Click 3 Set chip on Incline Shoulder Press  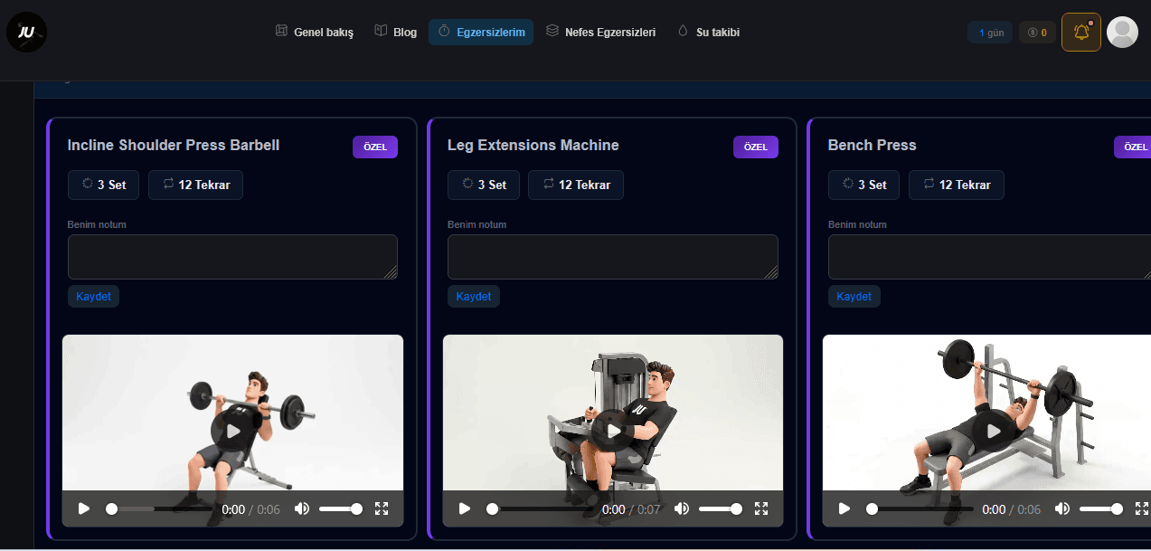coord(104,185)
